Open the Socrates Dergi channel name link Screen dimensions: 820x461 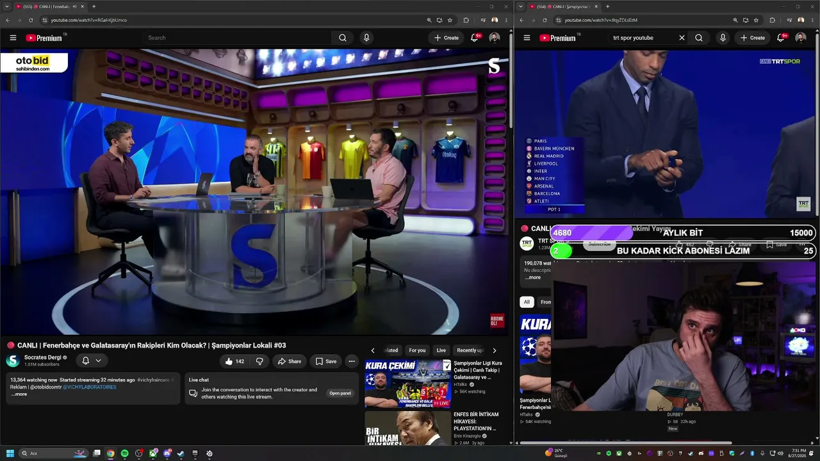coord(42,357)
